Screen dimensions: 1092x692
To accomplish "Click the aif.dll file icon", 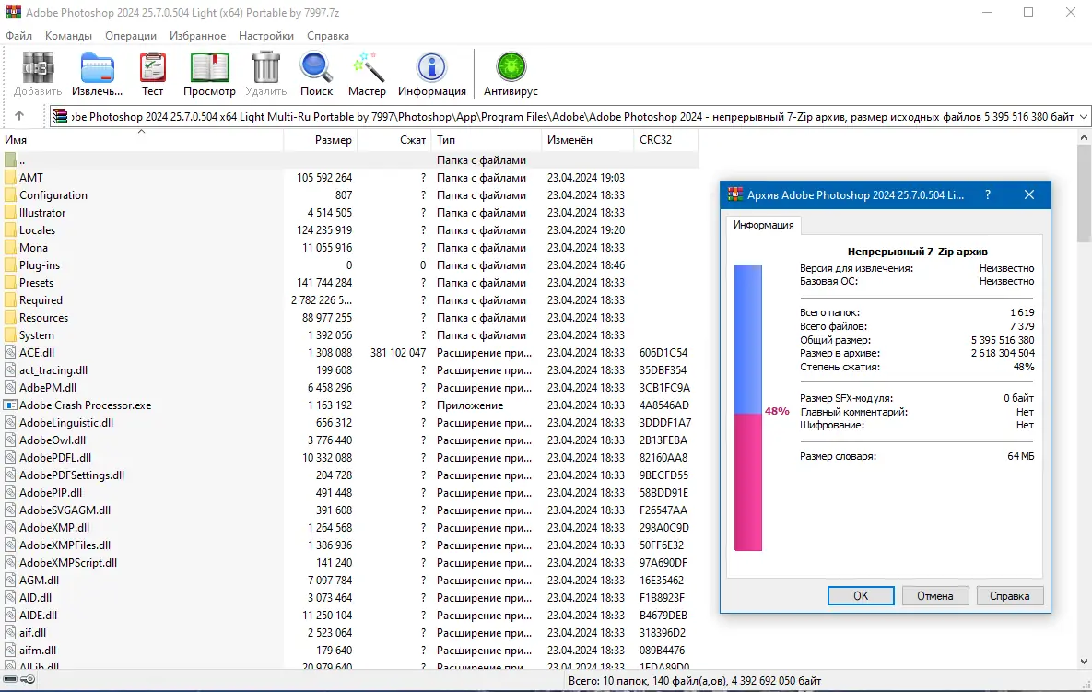I will coord(10,633).
